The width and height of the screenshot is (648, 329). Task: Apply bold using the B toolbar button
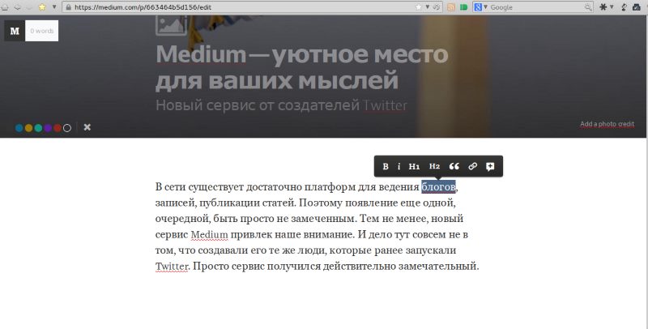pos(386,166)
